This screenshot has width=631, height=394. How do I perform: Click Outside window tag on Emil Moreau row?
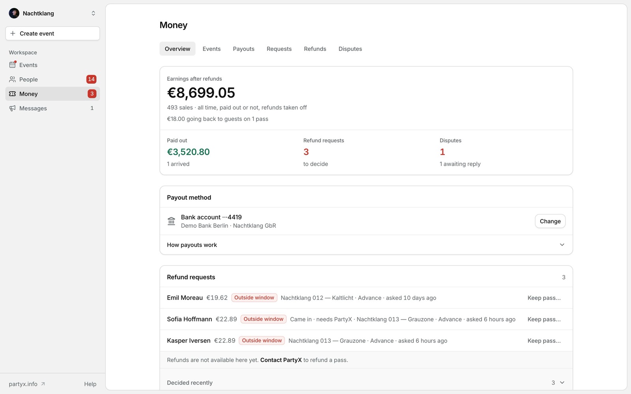254,298
